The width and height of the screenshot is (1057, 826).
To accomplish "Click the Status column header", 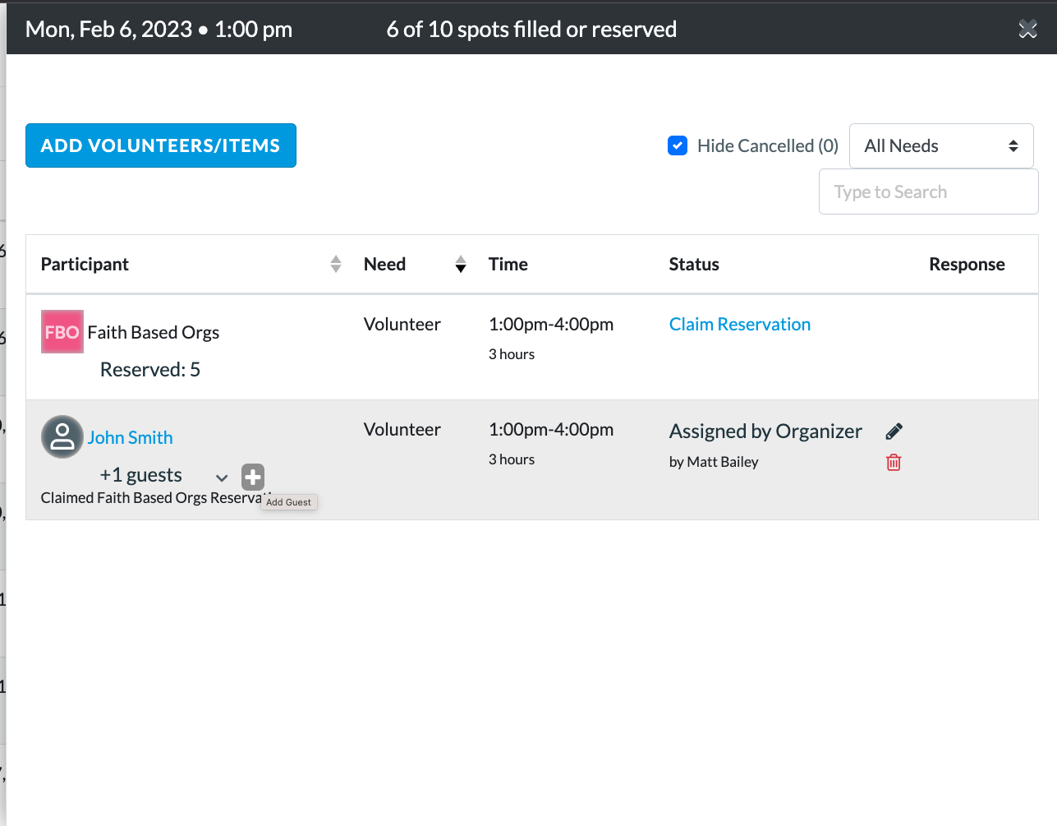I will (694, 264).
